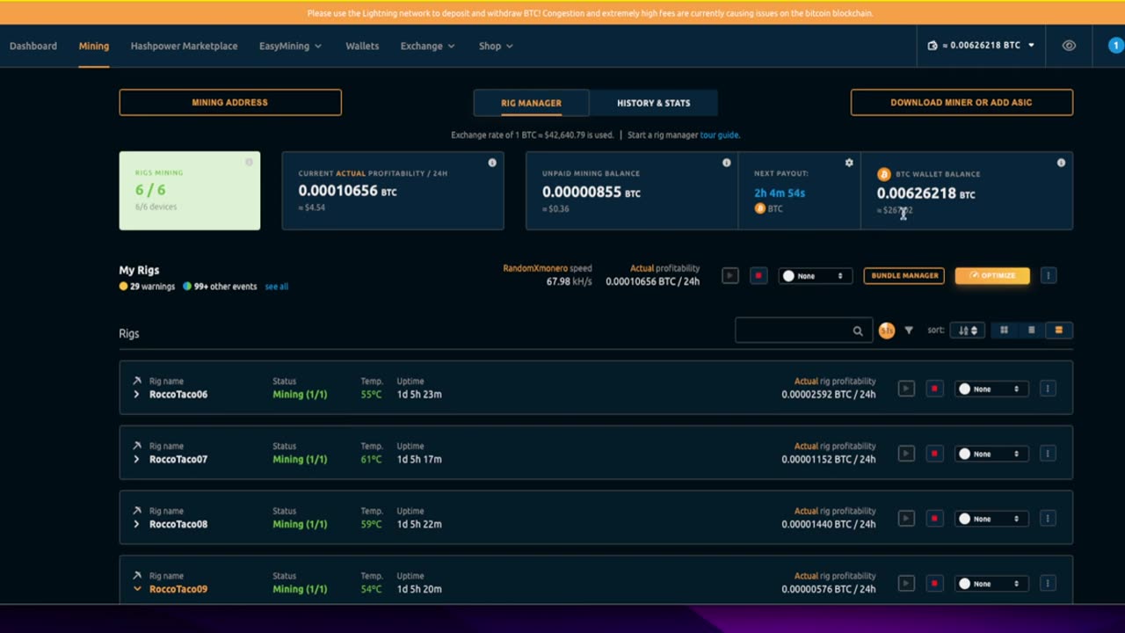Open RoccoTaco09 rig details arrow icon

pos(137,577)
